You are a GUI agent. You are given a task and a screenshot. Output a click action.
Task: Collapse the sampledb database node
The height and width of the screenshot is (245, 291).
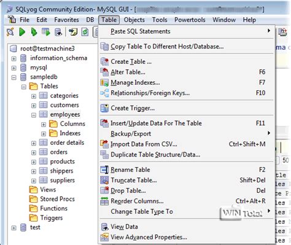tap(14, 77)
